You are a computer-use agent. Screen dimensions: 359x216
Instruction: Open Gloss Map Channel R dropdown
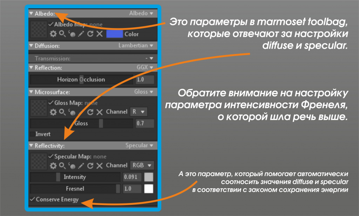coord(138,112)
